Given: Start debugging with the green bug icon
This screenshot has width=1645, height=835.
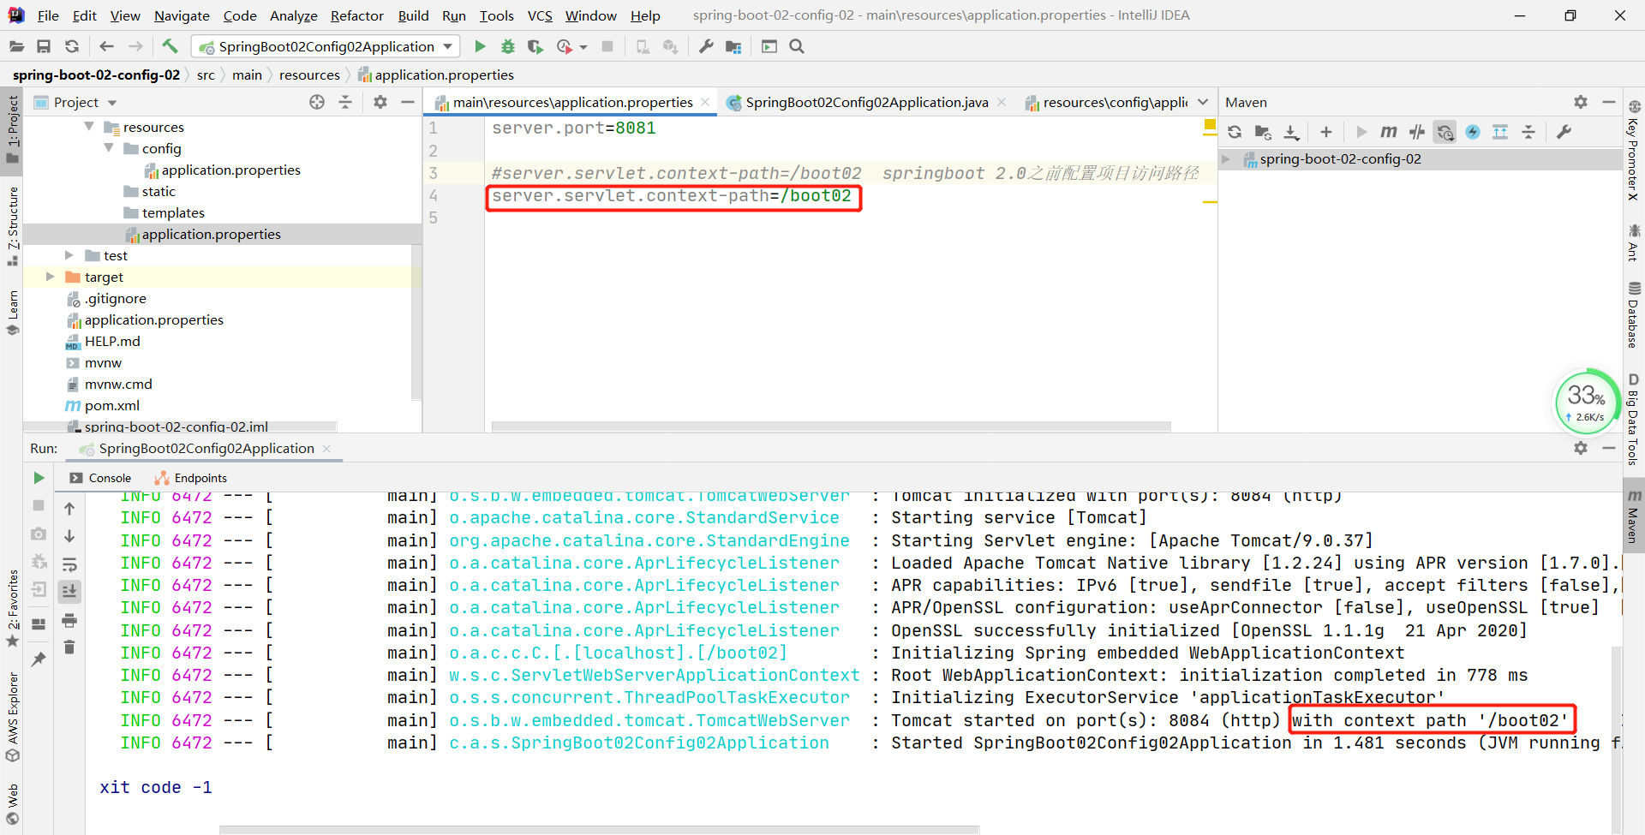Looking at the screenshot, I should 508,46.
